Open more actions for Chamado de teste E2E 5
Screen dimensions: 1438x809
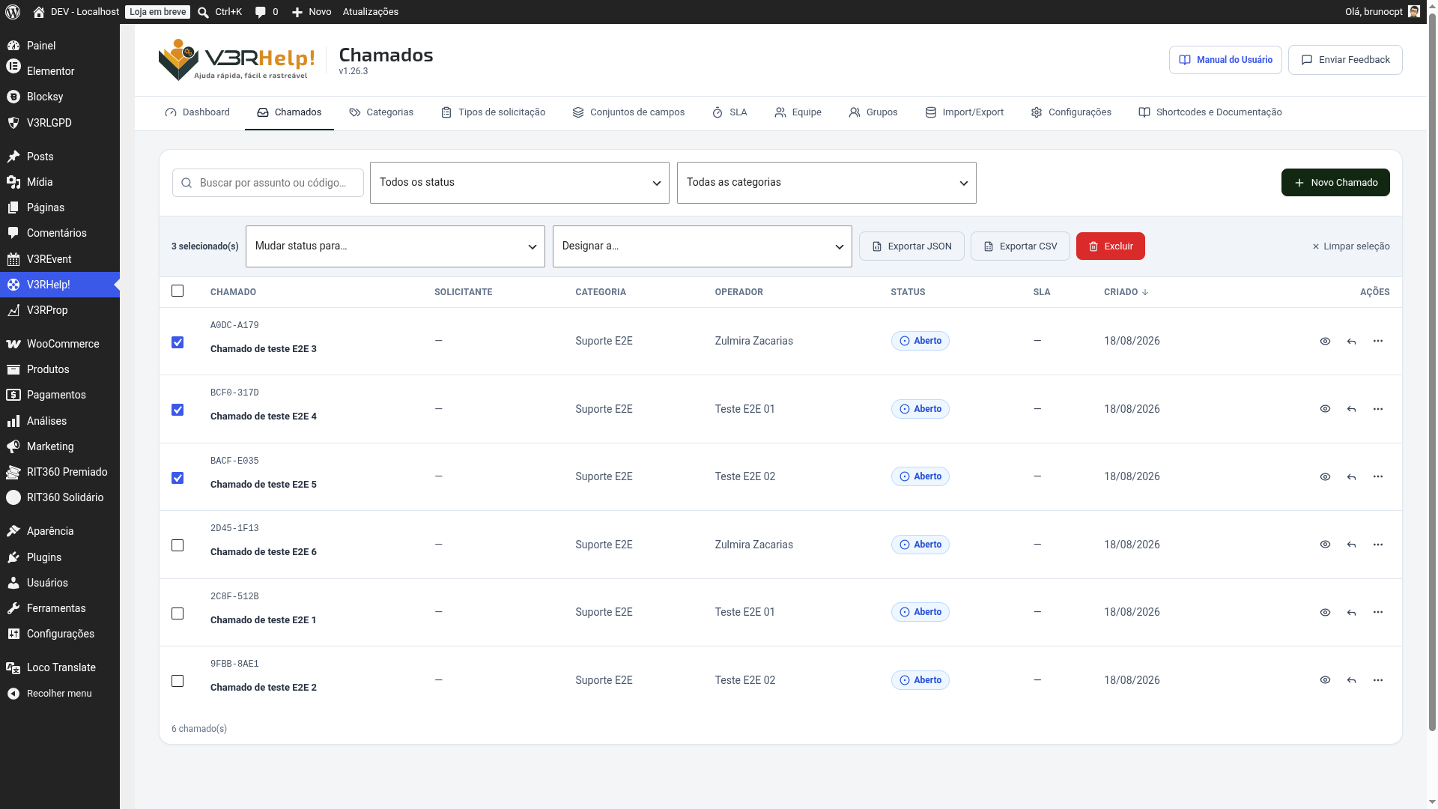[x=1377, y=476]
